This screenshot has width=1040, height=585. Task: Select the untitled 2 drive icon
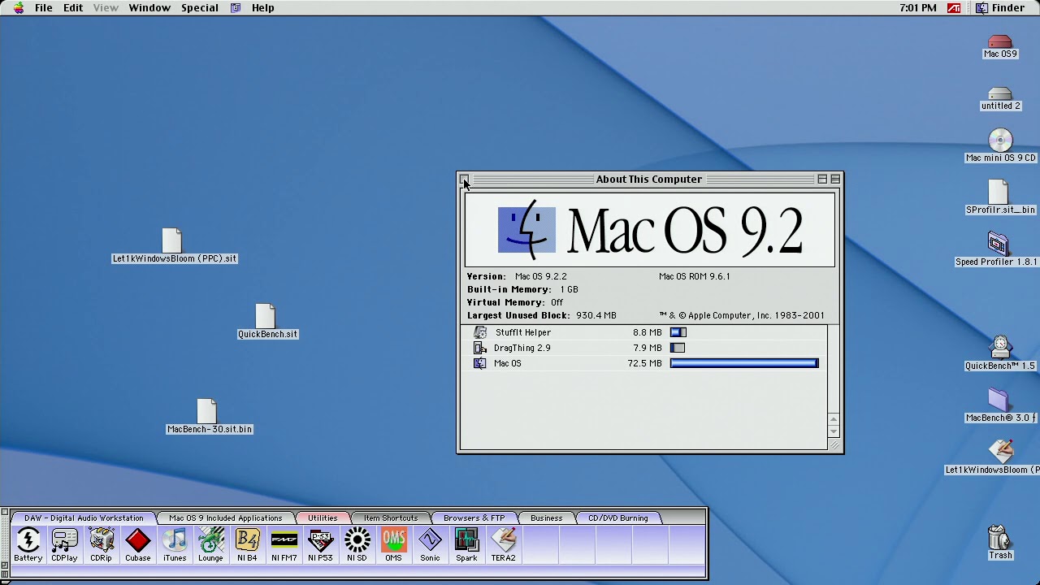pos(1000,98)
